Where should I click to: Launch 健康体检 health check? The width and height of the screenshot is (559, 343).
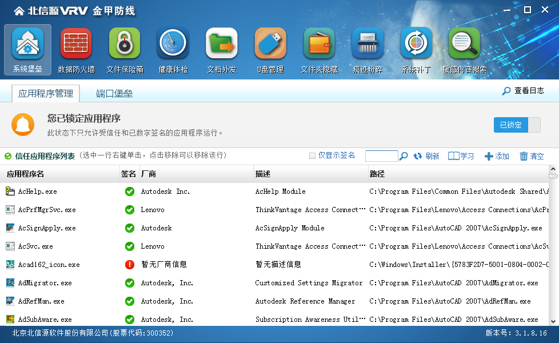click(173, 50)
